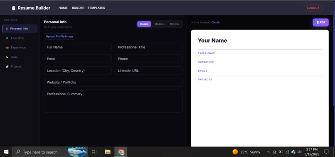Focus the Professional Title field
The image size is (335, 157).
point(149,47)
